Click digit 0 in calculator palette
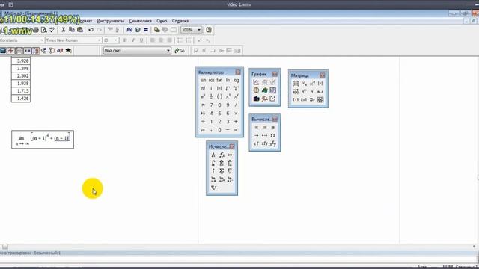The width and height of the screenshot is (479, 269). point(219,129)
